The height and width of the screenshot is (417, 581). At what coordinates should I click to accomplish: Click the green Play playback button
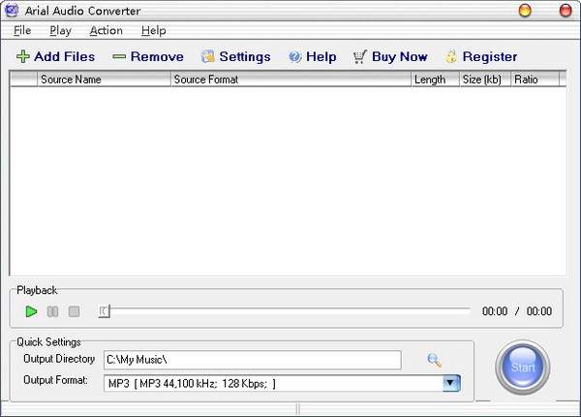click(31, 311)
